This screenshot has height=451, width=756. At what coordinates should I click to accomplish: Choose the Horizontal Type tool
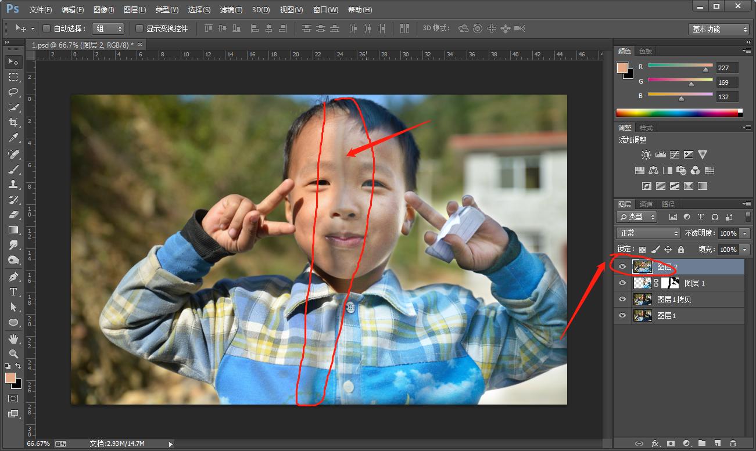13,292
